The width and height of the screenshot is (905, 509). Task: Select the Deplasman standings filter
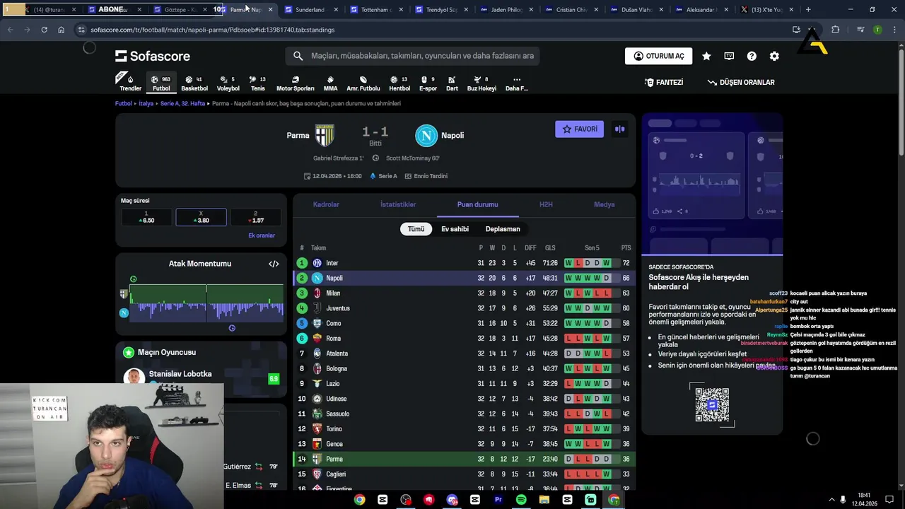click(503, 229)
